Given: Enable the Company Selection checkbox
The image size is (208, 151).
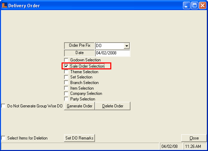Looking at the screenshot, I should coord(66,93).
